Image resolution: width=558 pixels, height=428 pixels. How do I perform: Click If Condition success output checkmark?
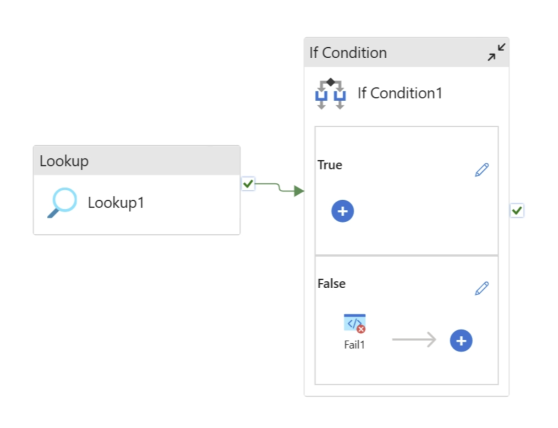pos(517,211)
